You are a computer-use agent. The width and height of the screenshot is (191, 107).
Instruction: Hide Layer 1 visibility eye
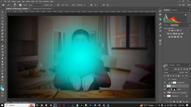pos(165,89)
